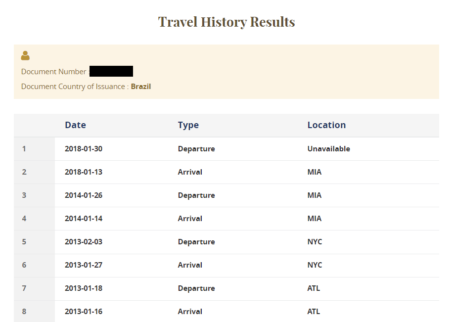Click the user profile icon
Viewport: 453px width, 322px height.
[x=25, y=56]
